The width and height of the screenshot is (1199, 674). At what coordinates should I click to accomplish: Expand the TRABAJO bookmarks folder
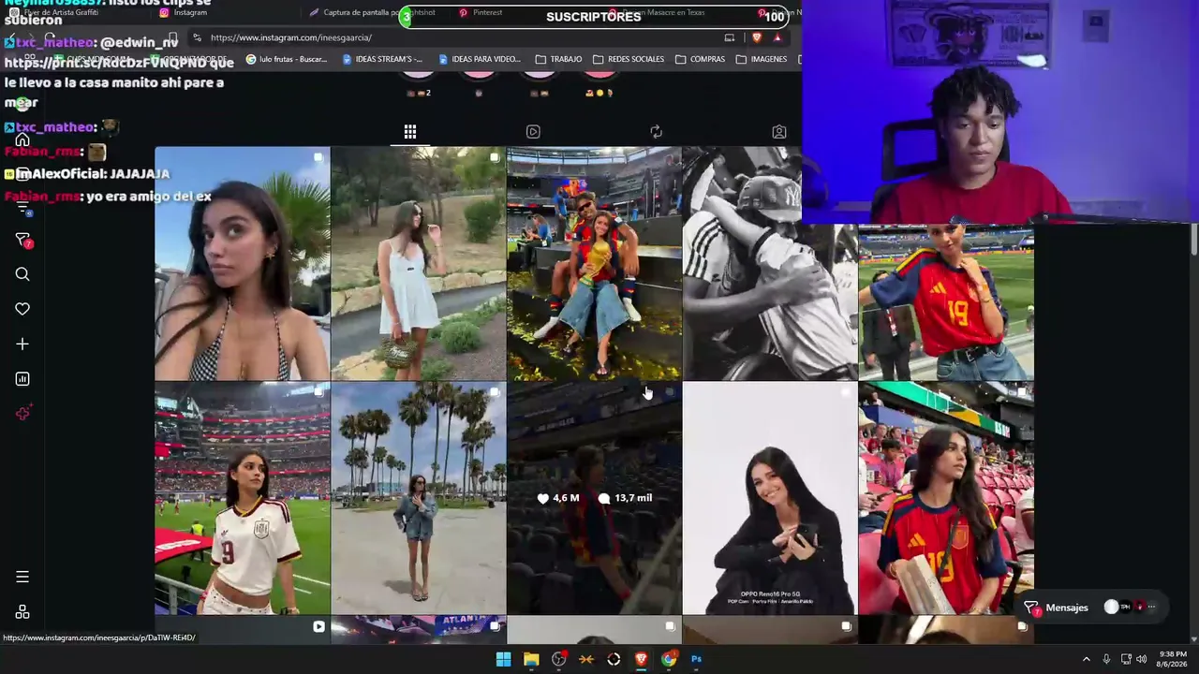pos(558,59)
